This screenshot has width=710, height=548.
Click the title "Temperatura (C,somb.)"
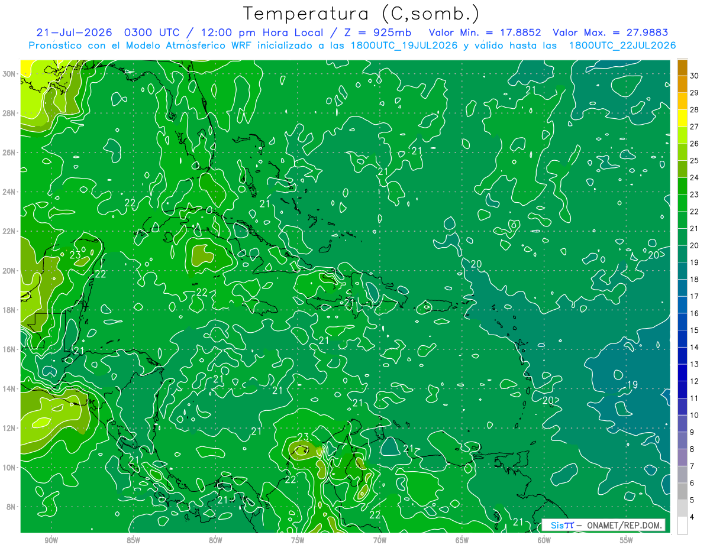point(361,14)
